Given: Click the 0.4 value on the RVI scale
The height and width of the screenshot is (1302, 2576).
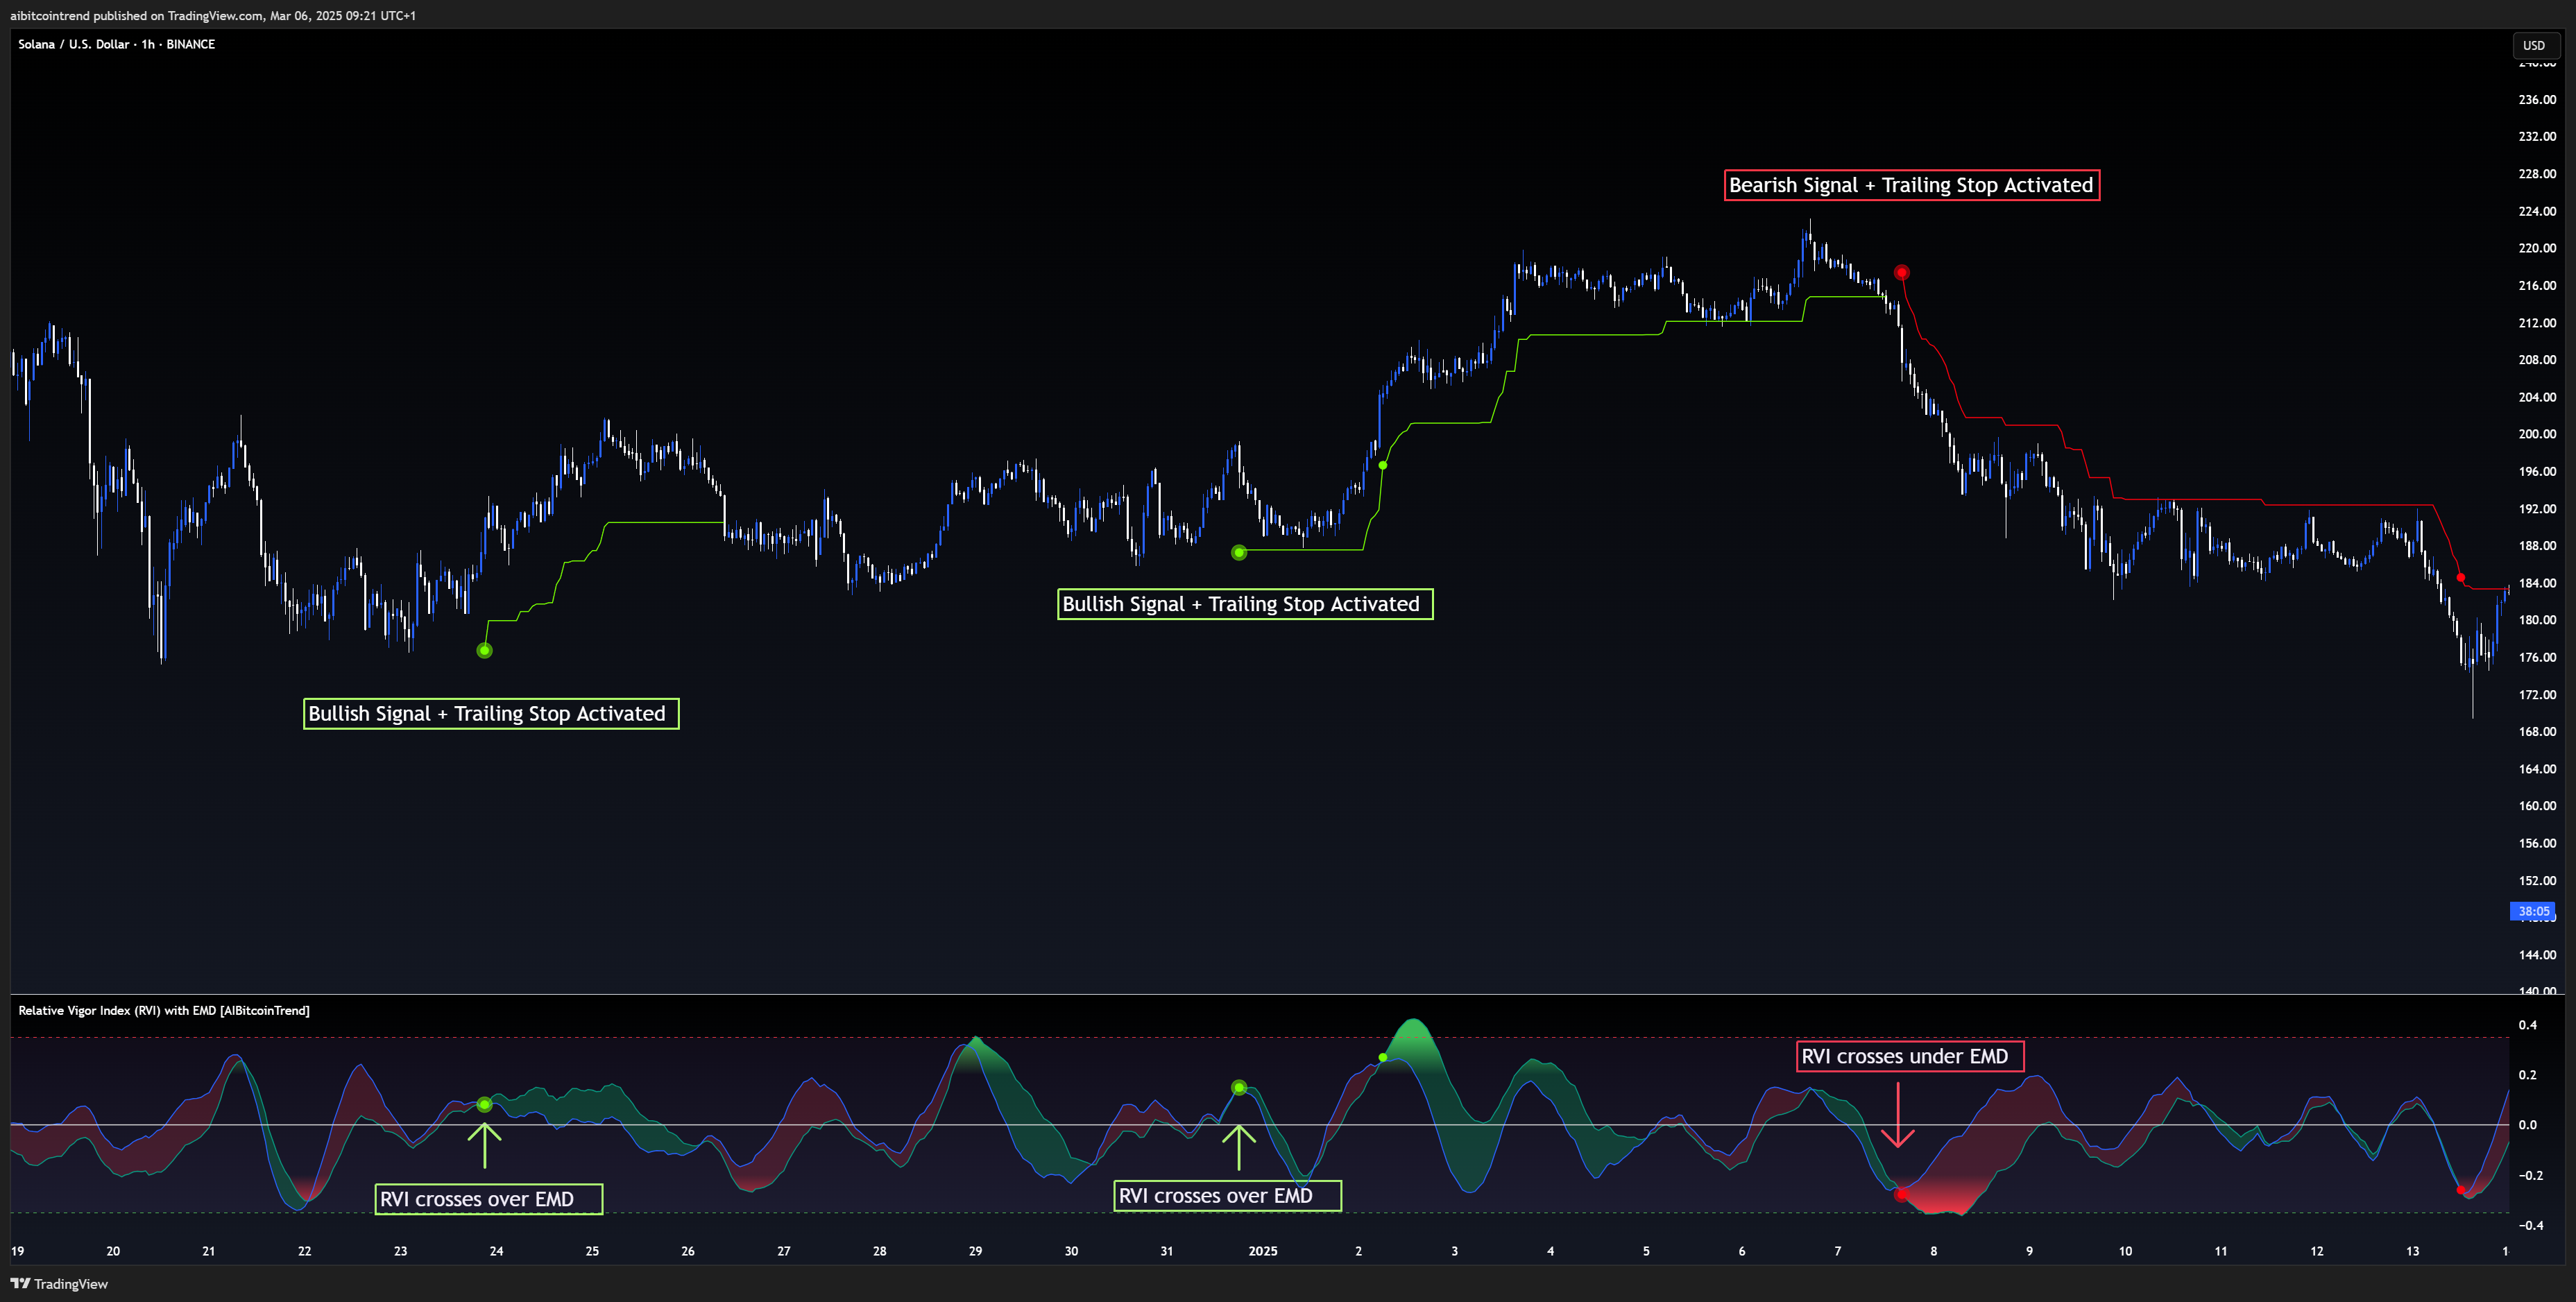Looking at the screenshot, I should 2527,1025.
